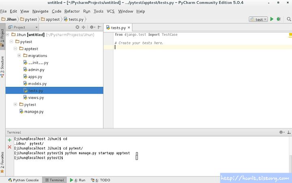292x183 pixels.
Task: Click tests.py in the breadcrumb bar
Action: coord(74,19)
